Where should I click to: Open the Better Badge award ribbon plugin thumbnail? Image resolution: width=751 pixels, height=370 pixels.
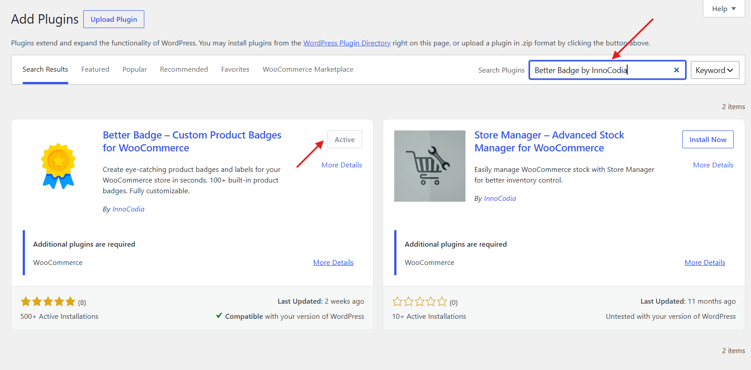coord(58,166)
